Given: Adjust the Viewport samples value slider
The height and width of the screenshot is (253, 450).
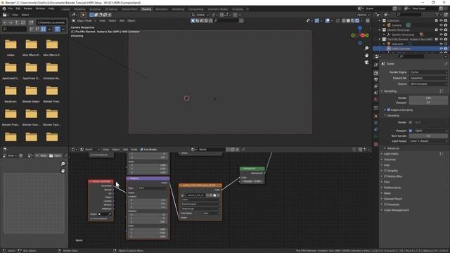Looking at the screenshot, I should (x=428, y=103).
